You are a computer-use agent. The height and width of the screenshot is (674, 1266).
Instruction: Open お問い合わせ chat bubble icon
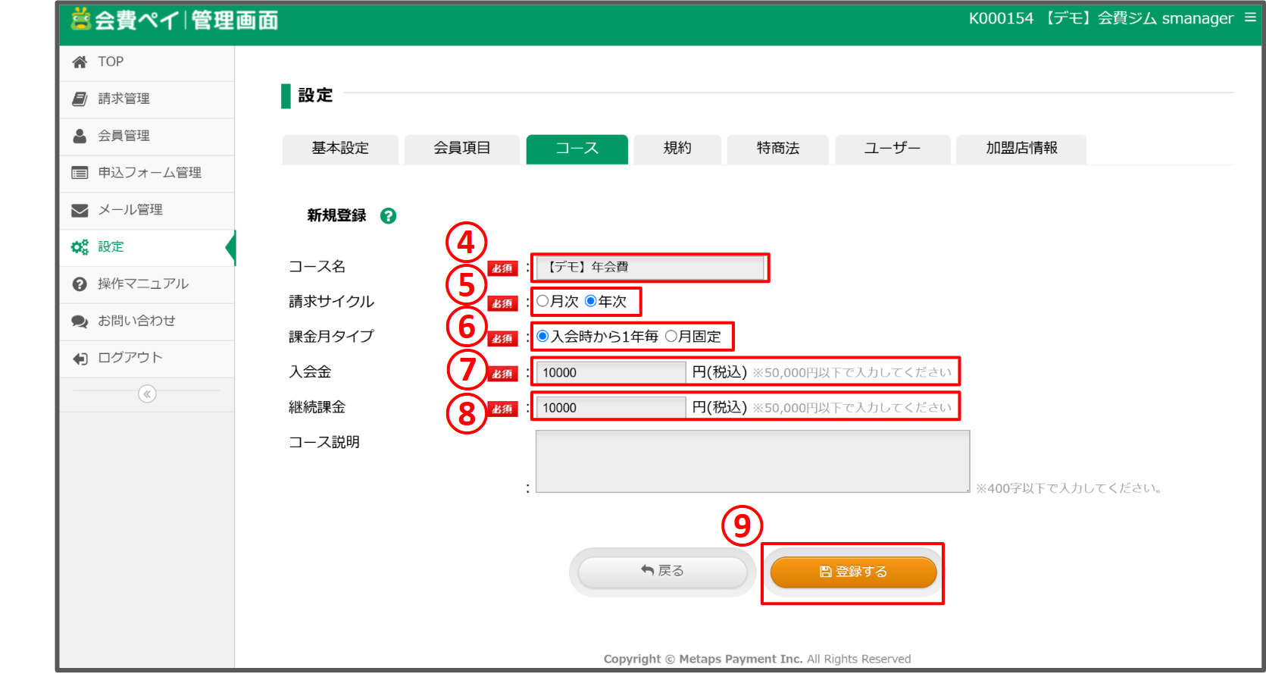click(x=80, y=321)
